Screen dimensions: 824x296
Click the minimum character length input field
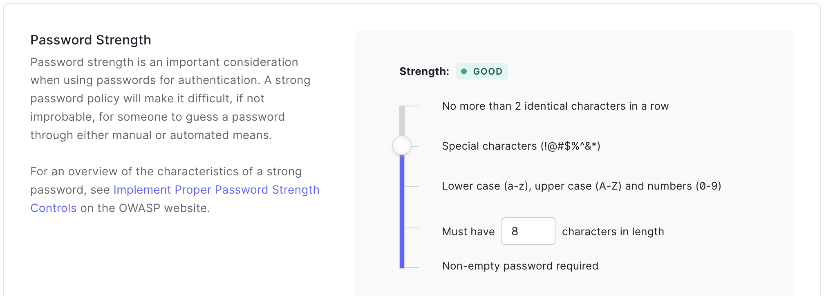pos(528,231)
